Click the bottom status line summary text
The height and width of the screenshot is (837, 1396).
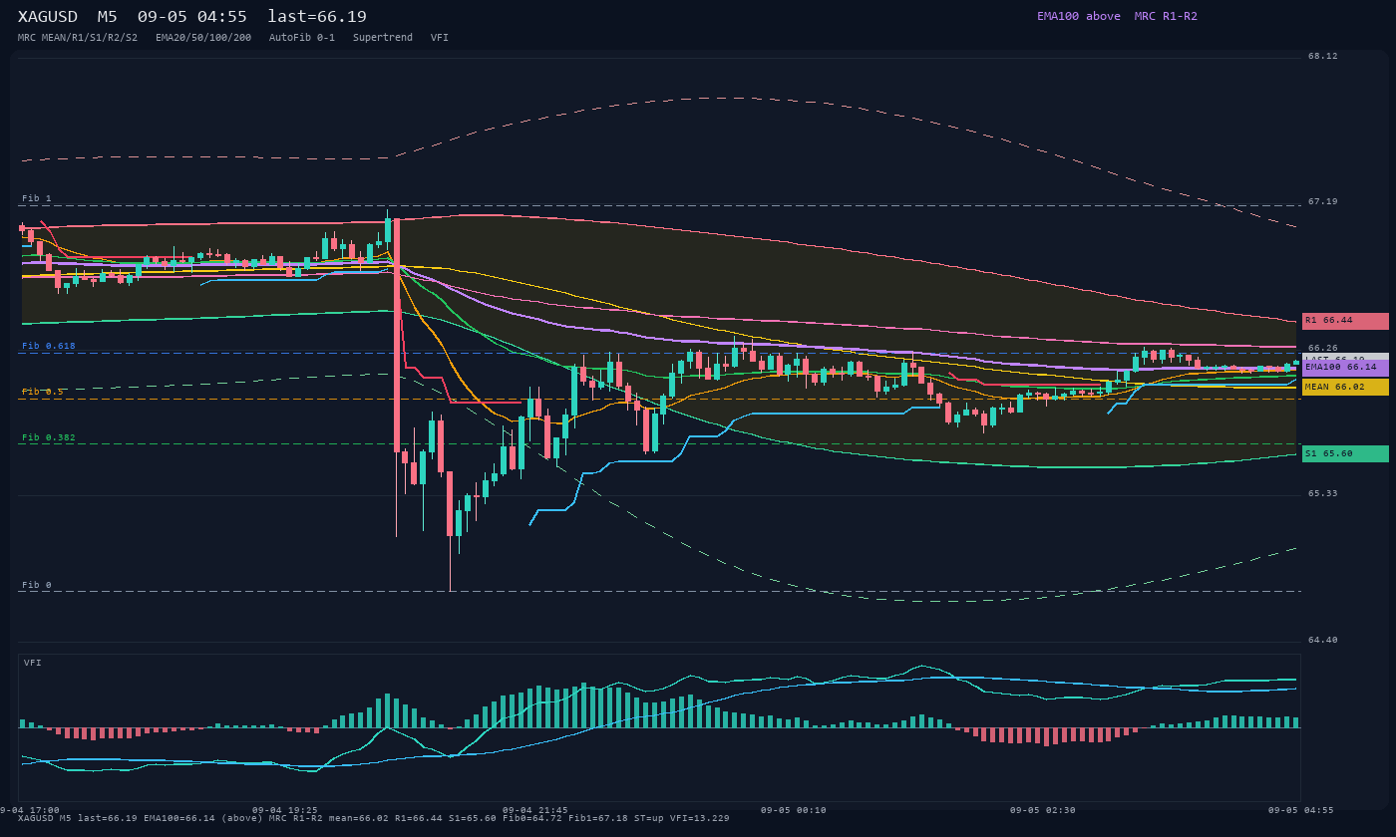(x=374, y=818)
